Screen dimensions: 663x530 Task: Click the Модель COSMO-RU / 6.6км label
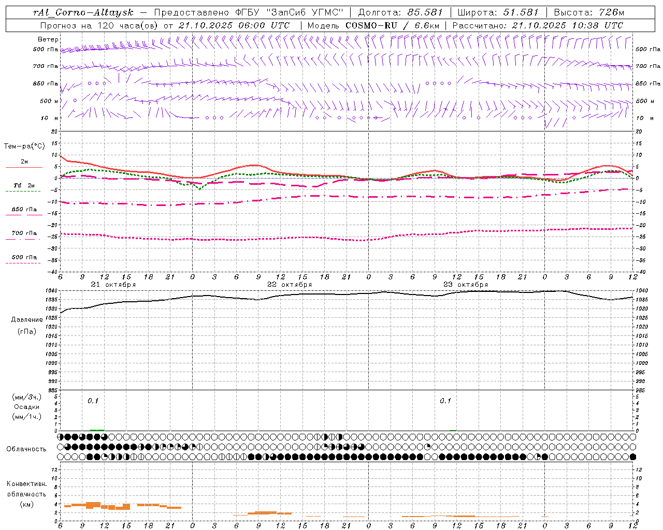click(373, 25)
